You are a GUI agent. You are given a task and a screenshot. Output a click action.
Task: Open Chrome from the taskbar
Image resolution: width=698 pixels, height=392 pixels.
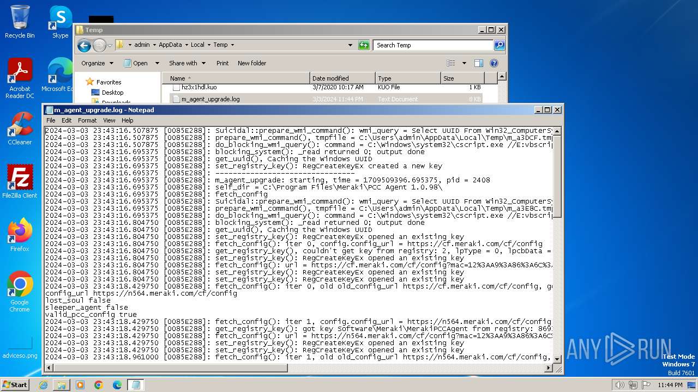(98, 385)
